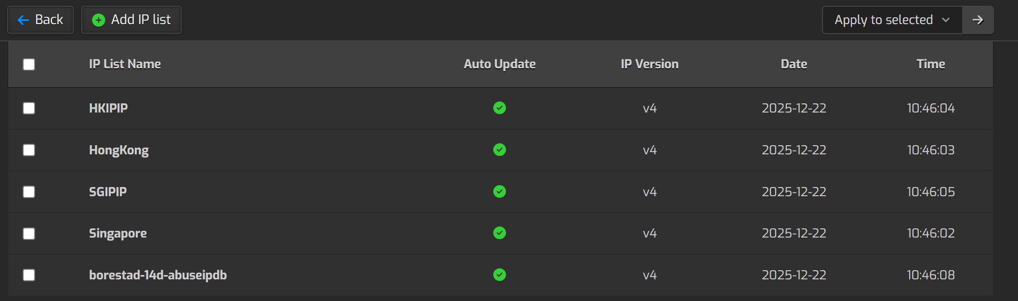Sort by the IP List Name column
The image size is (1018, 301).
click(x=125, y=64)
